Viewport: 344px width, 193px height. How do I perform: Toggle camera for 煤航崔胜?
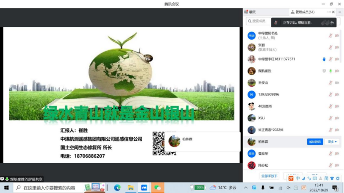(x=337, y=71)
